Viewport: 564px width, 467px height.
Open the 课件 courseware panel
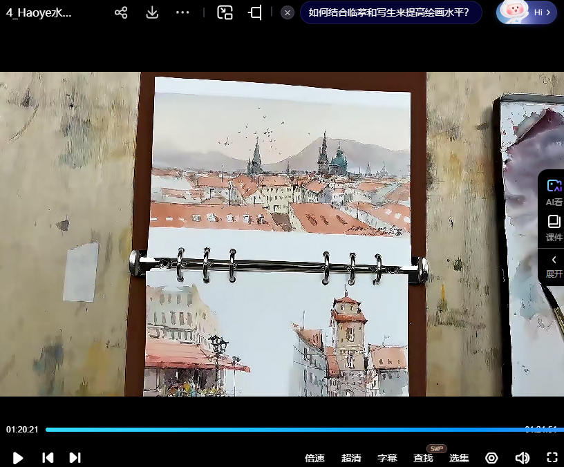tap(554, 228)
